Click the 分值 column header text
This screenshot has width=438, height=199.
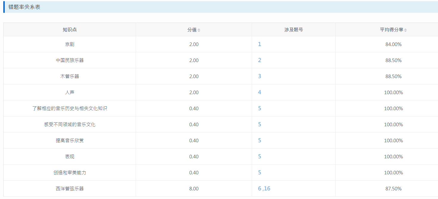(192, 30)
